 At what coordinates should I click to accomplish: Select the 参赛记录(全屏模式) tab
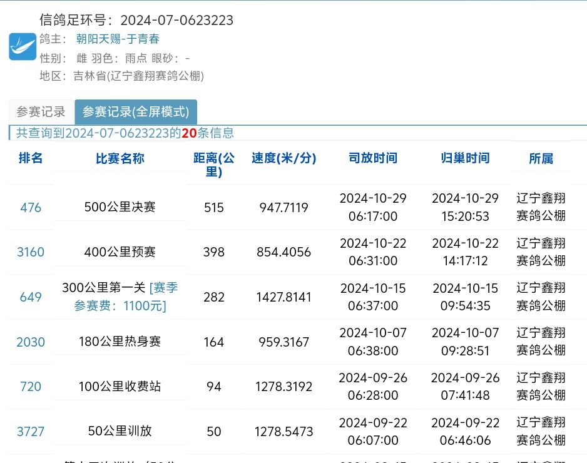click(x=136, y=112)
